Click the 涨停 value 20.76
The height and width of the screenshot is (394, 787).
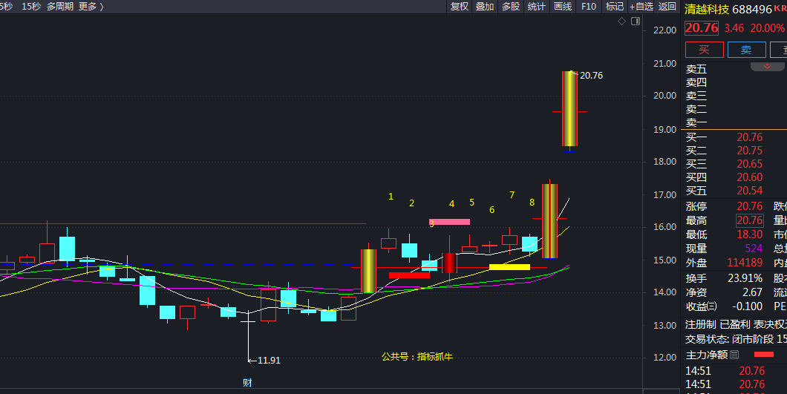pos(749,206)
